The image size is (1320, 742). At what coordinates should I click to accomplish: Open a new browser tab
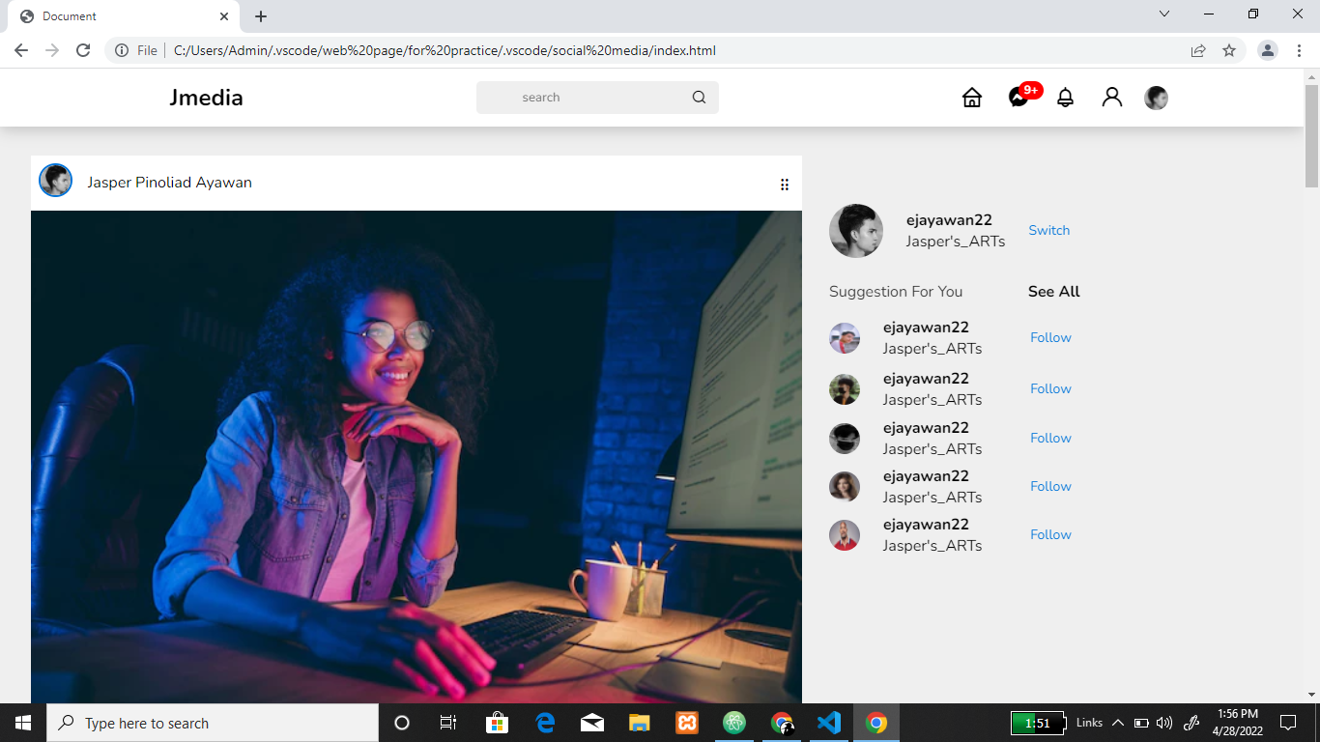click(x=261, y=16)
